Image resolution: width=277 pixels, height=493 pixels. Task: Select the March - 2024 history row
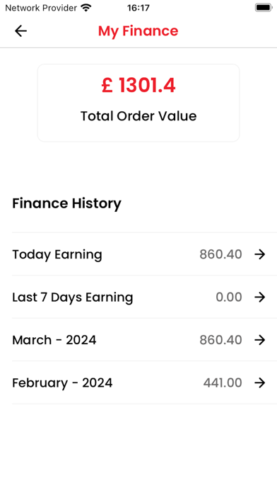click(x=144, y=339)
